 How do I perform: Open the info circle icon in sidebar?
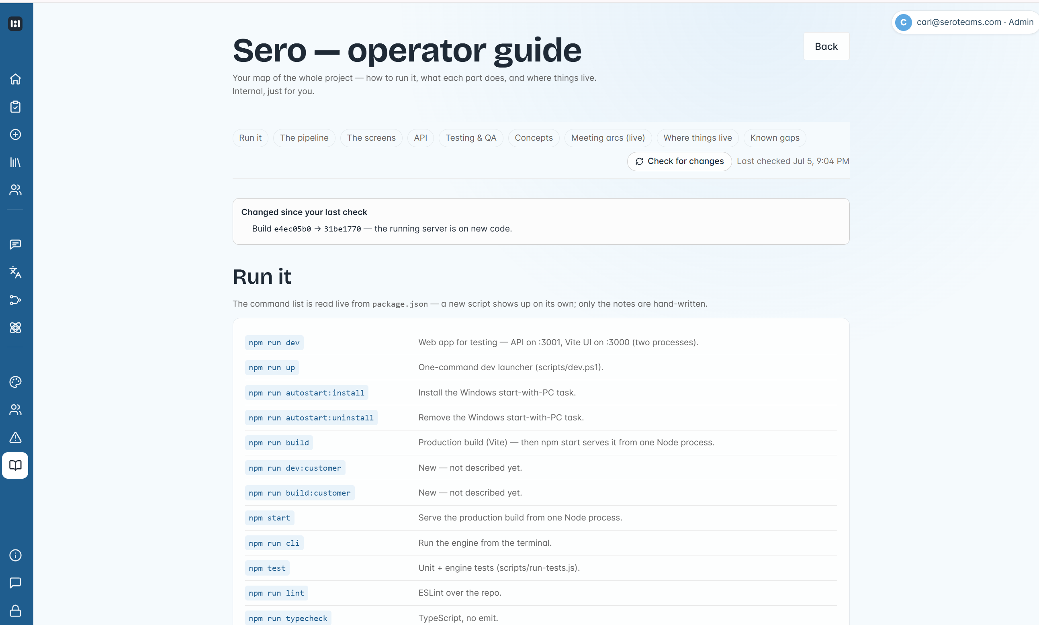click(15, 555)
